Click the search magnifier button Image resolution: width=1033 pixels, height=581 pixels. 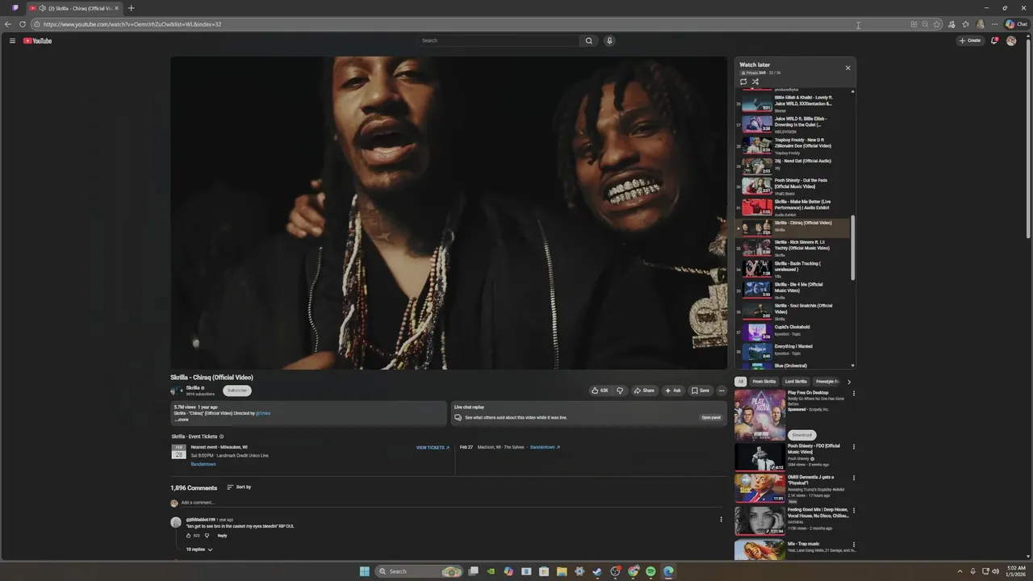(589, 40)
